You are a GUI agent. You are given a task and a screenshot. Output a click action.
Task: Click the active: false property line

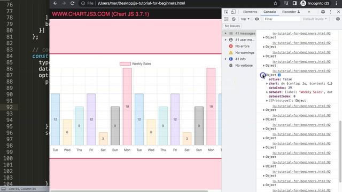[x=280, y=79]
